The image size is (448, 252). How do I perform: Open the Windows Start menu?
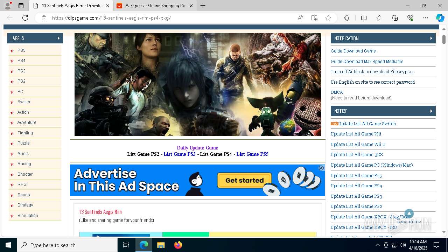(x=8, y=245)
